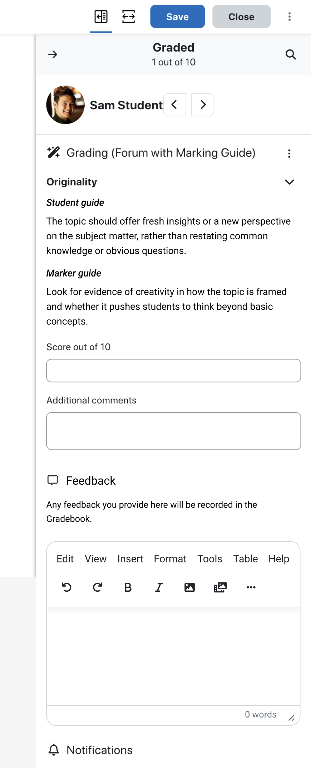Open the Format menu in editor
This screenshot has height=768, width=311.
pyautogui.click(x=170, y=559)
